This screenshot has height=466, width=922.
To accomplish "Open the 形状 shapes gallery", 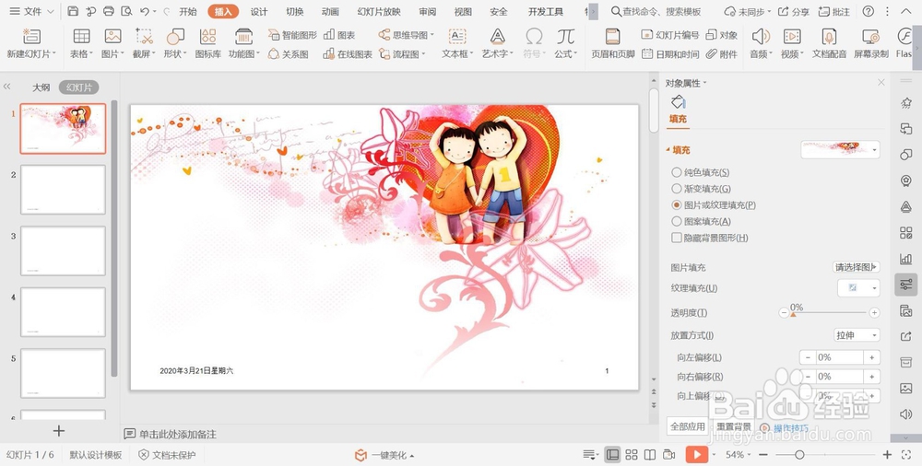I will click(175, 37).
